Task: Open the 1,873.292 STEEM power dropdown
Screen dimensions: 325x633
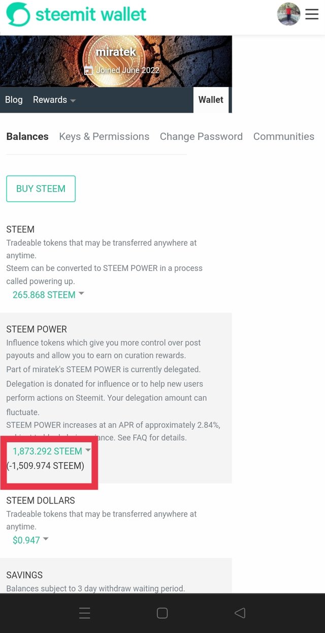Action: 51,451
